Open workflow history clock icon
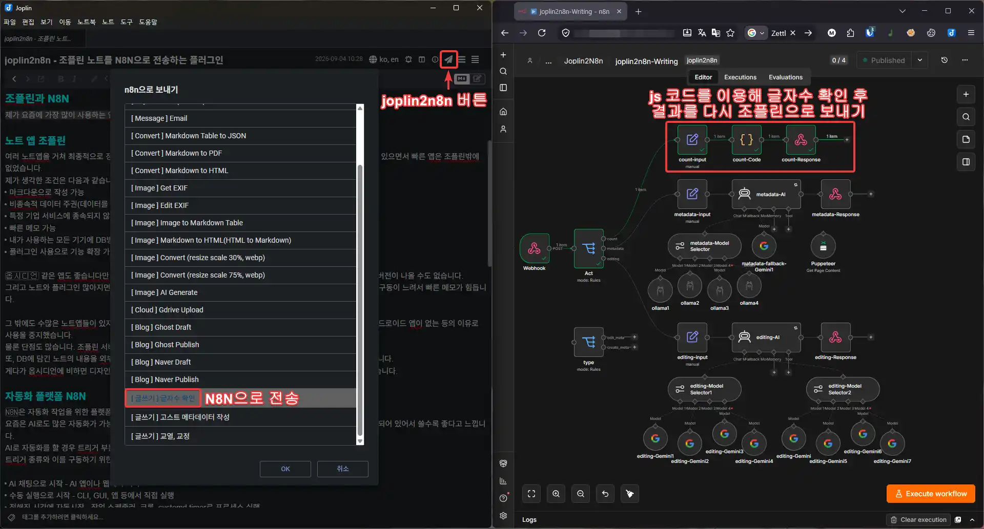984x529 pixels. pos(945,60)
